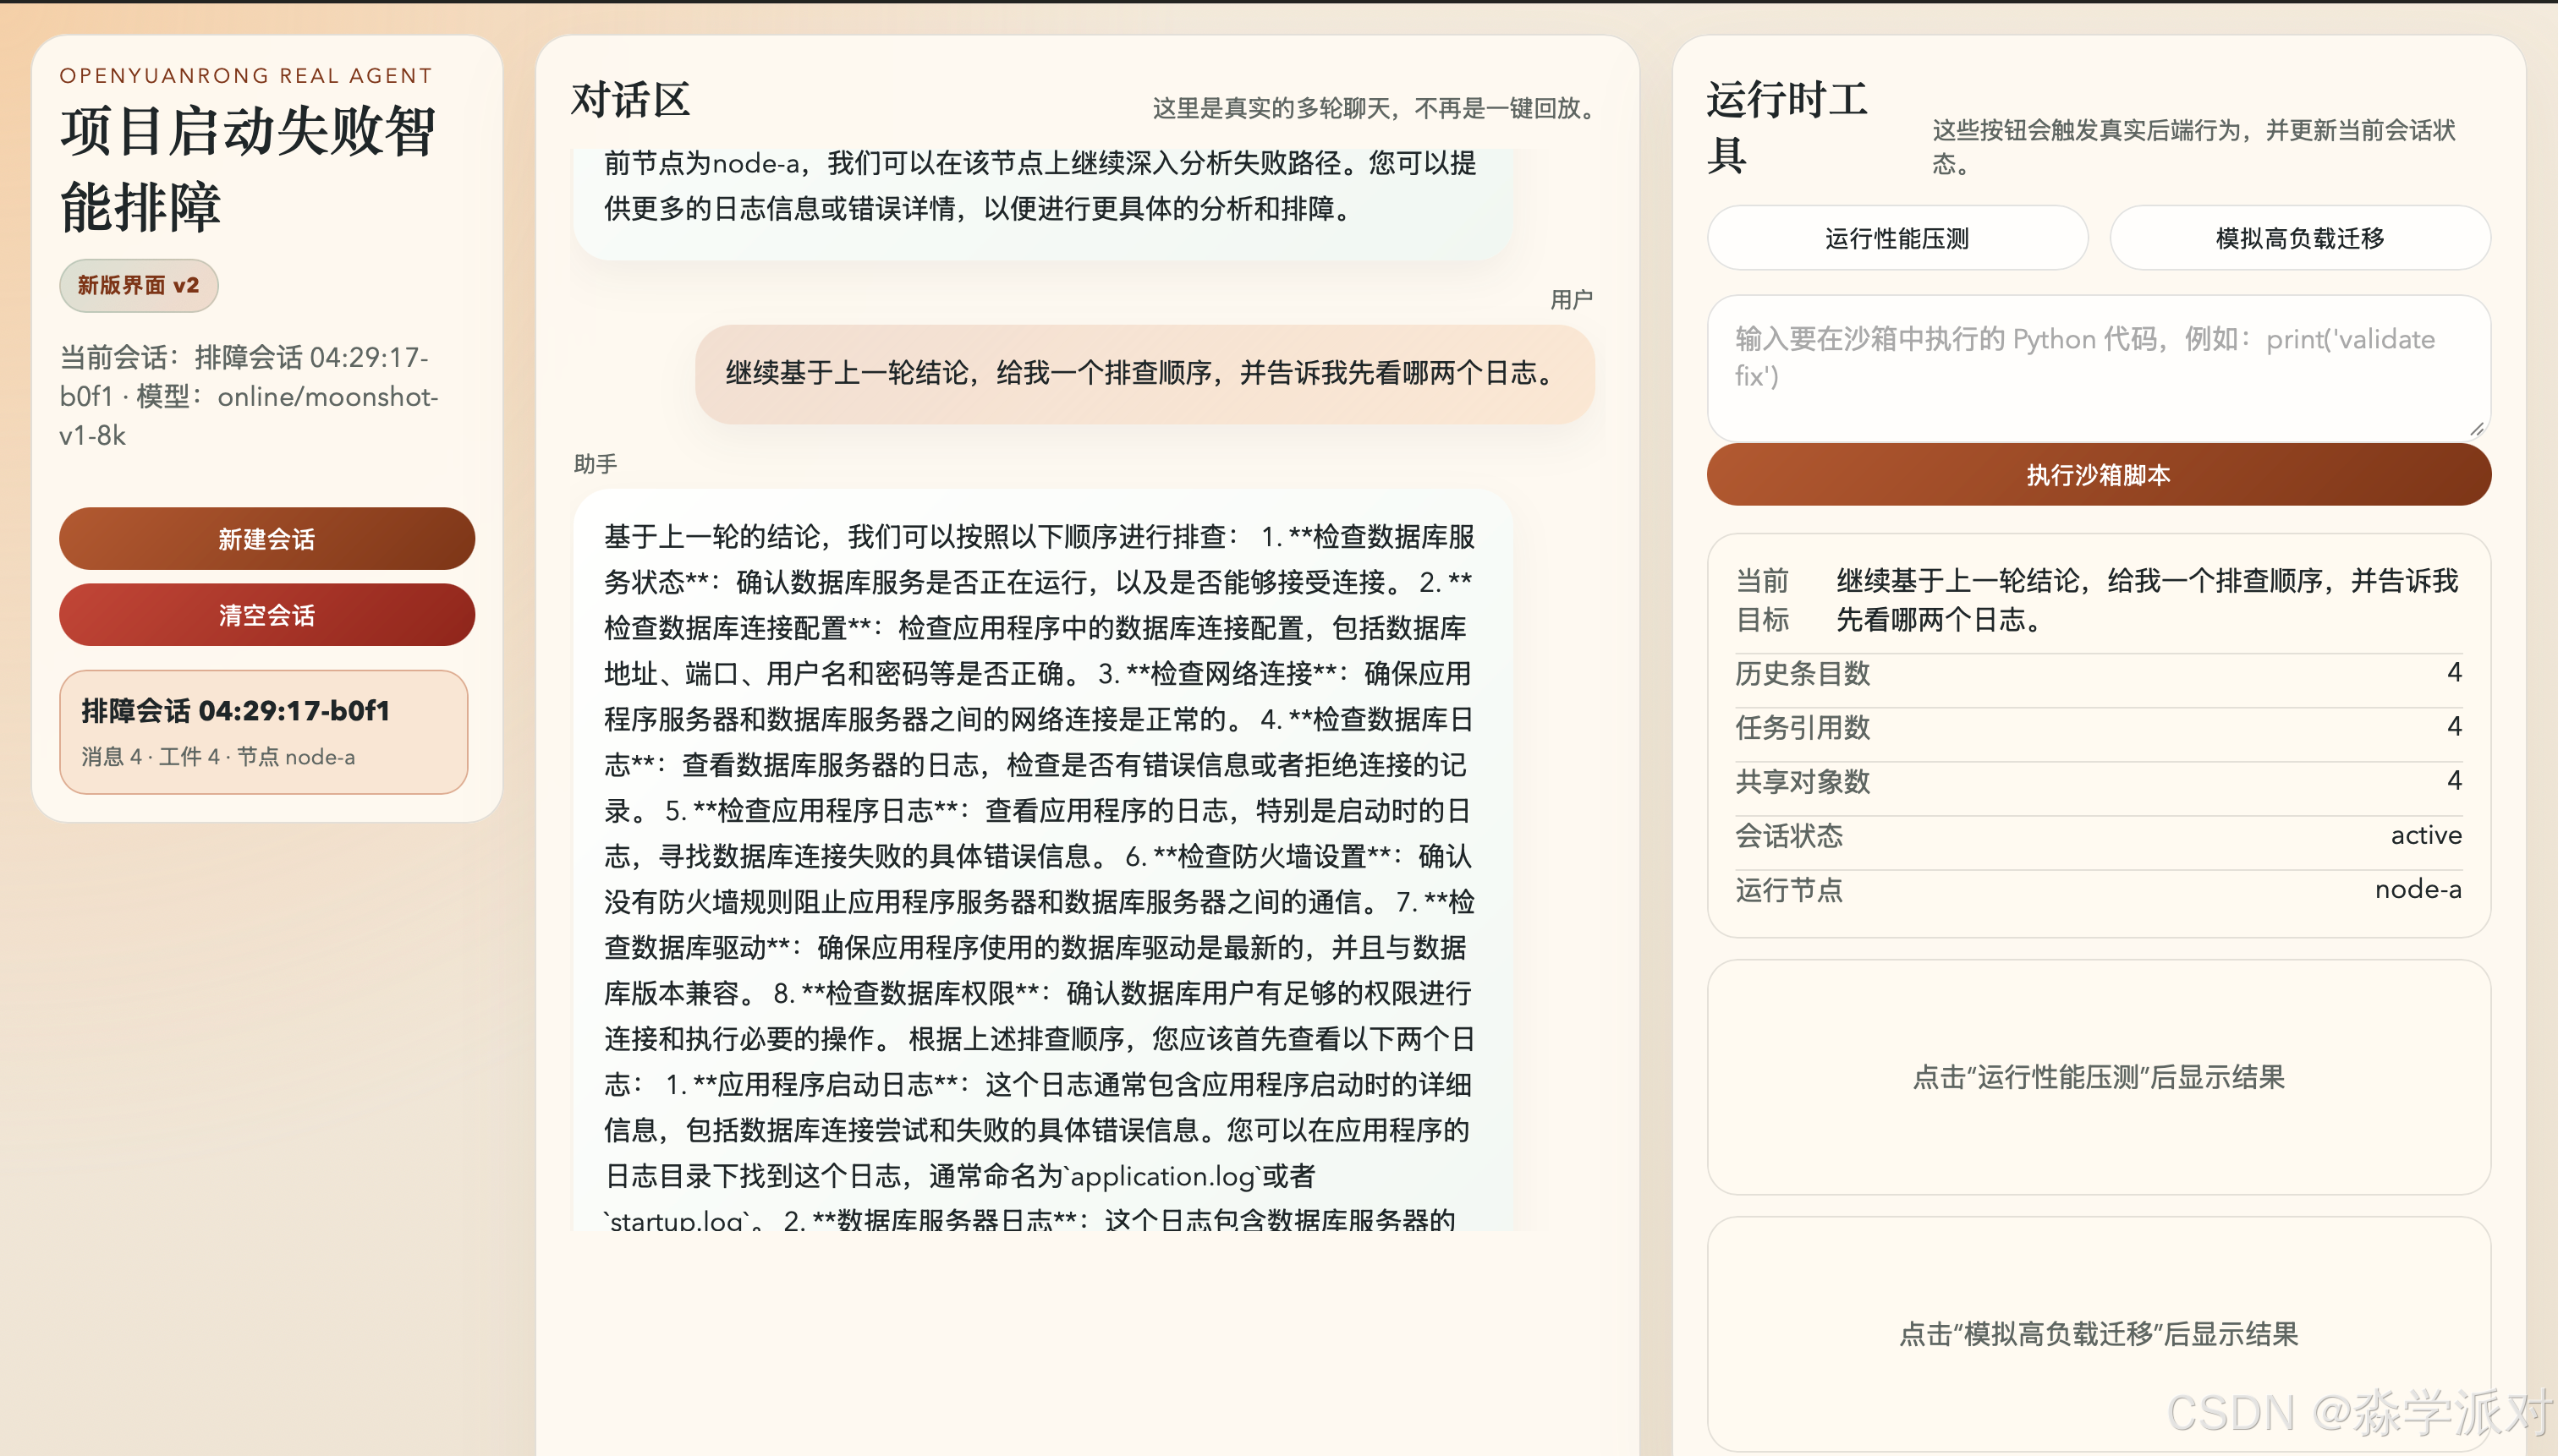Click the 会话状态 active status row
The image size is (2558, 1456).
tap(2098, 835)
